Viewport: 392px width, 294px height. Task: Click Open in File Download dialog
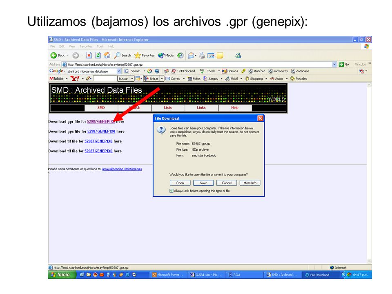click(x=180, y=183)
